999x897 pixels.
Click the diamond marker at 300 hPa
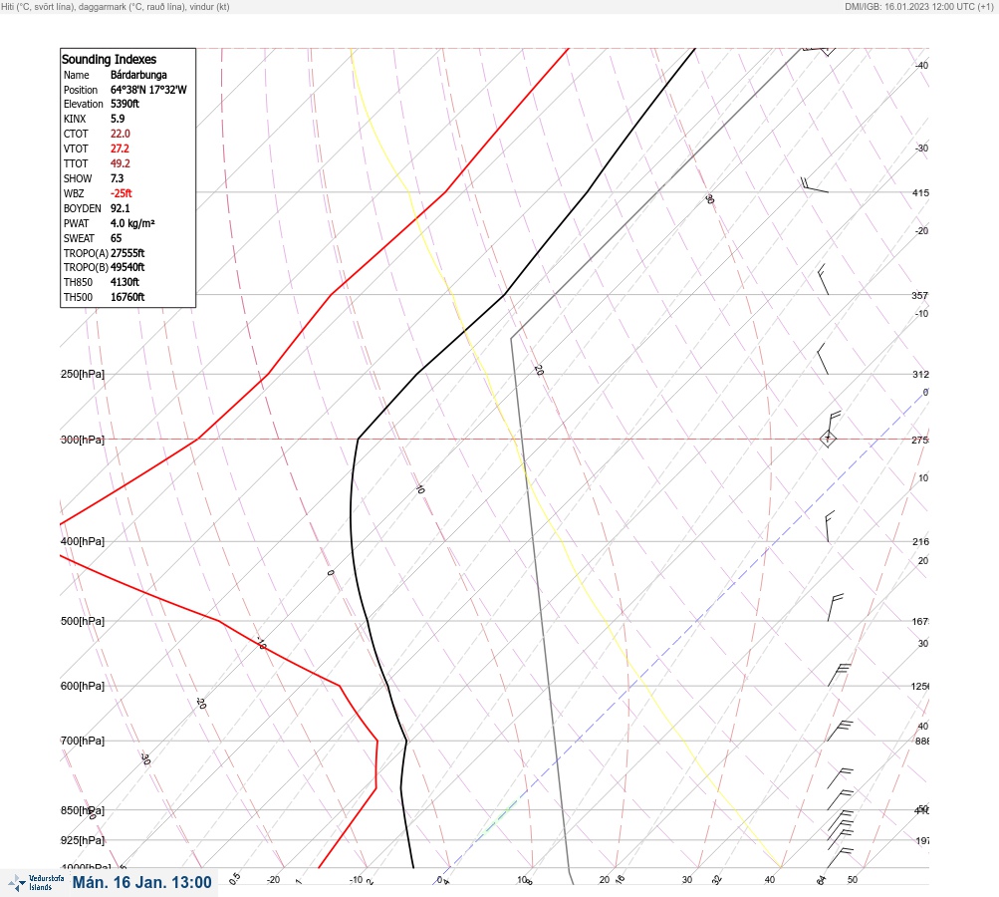(x=828, y=439)
